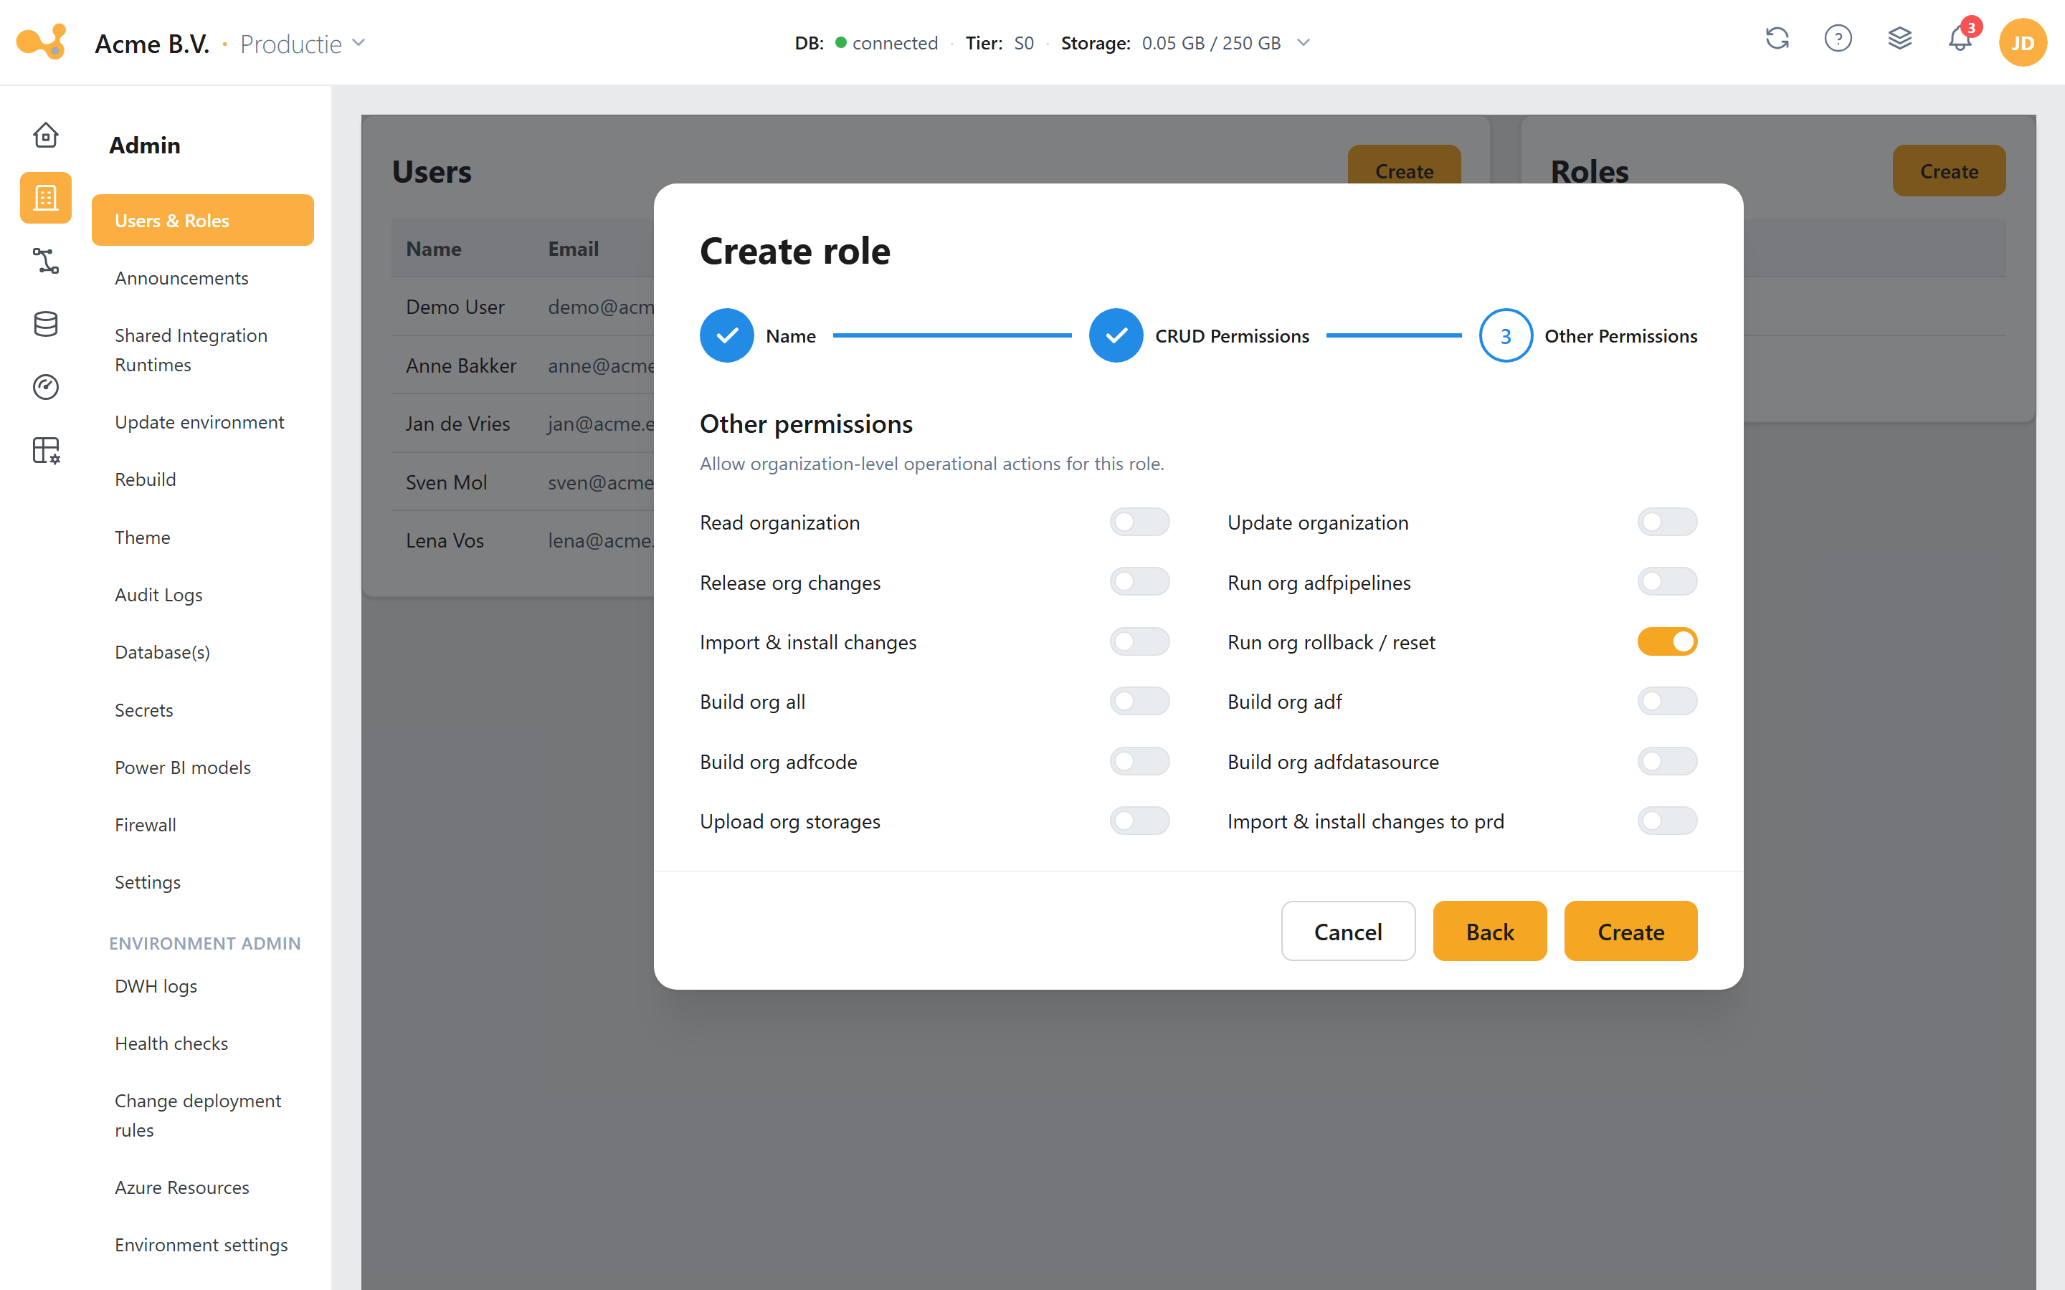Viewport: 2065px width, 1290px height.
Task: Open the table settings icon
Action: pos(45,451)
